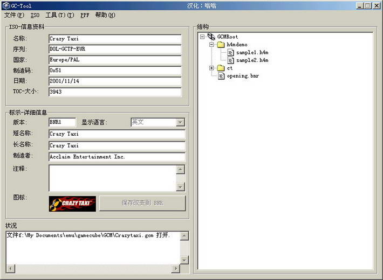Screen dimensions: 383x280
Task: Click the status log down scroll arrow
Action: tap(184, 260)
